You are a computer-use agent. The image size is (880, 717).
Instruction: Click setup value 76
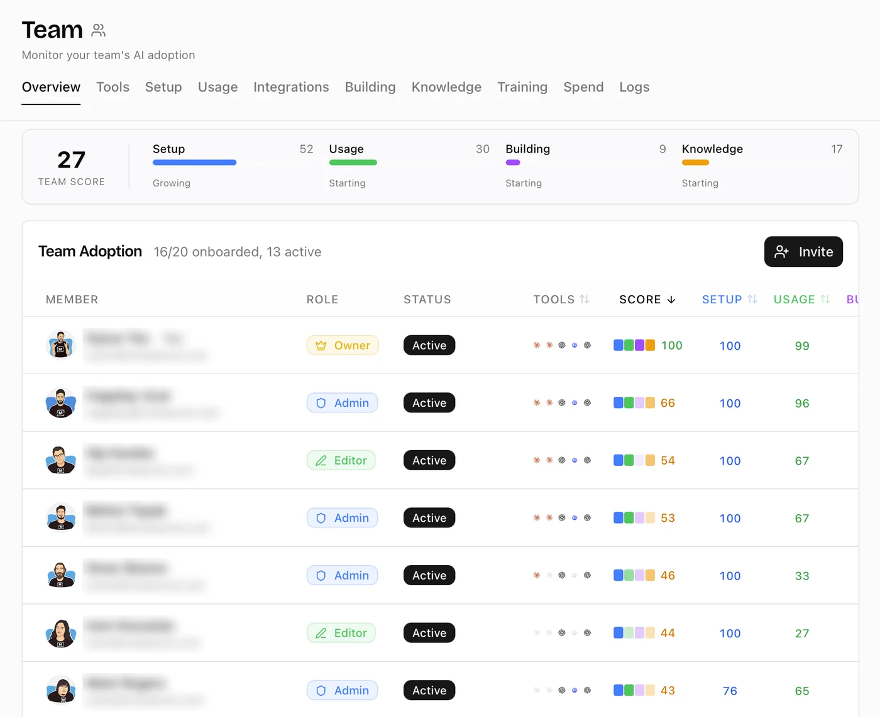coord(730,691)
